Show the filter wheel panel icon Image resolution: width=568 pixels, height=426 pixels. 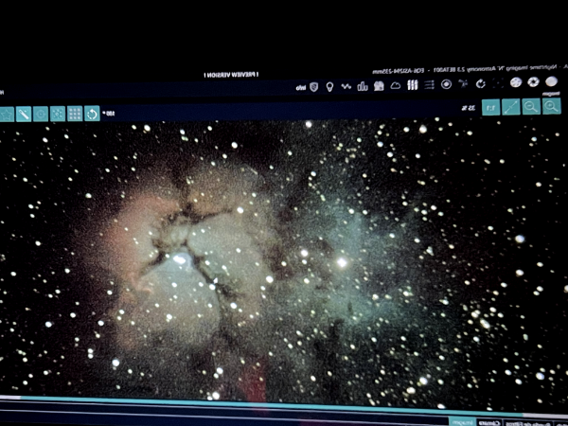pyautogui.click(x=516, y=82)
